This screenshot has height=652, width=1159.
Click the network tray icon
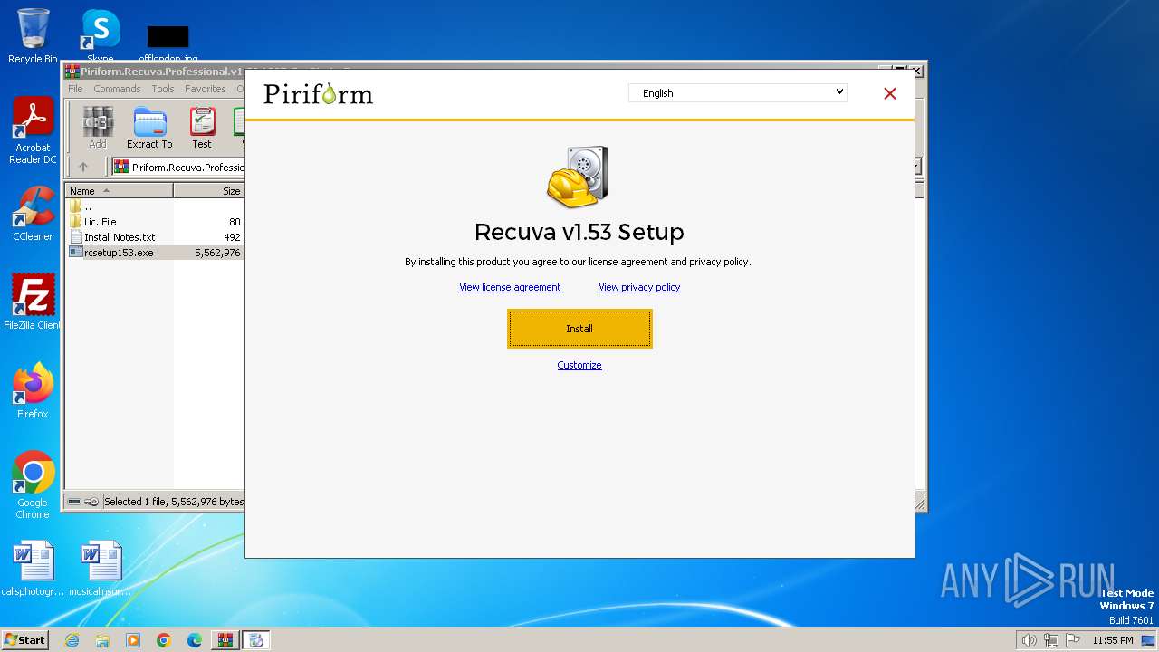[1051, 640]
